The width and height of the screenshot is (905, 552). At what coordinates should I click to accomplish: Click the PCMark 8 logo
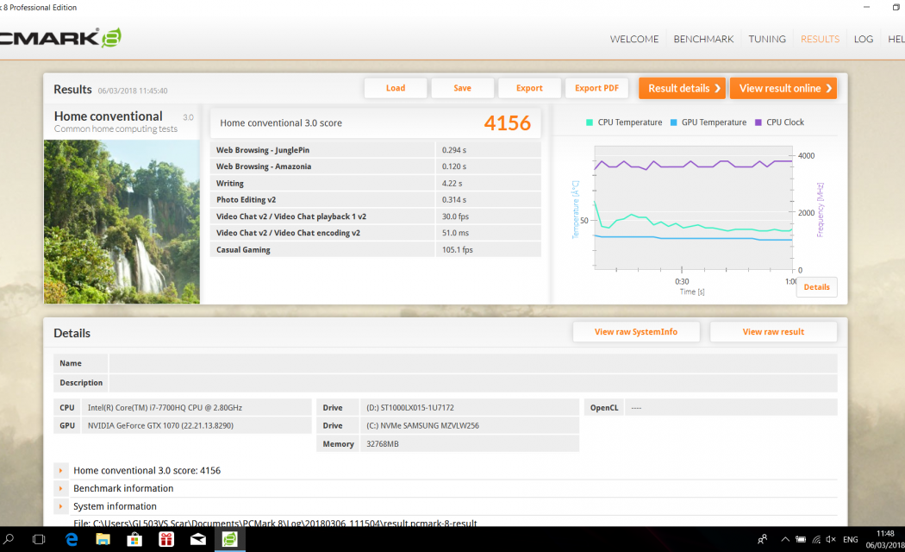(x=60, y=38)
